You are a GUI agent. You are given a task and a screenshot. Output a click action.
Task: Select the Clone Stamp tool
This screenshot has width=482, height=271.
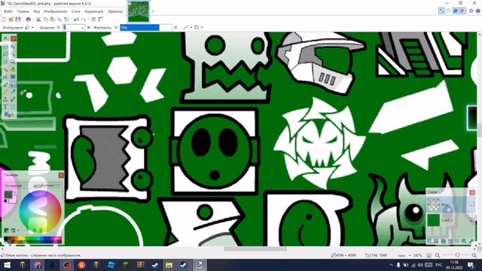point(5,99)
